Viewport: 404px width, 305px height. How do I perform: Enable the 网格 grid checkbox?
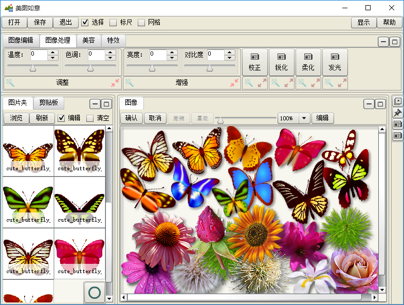141,23
